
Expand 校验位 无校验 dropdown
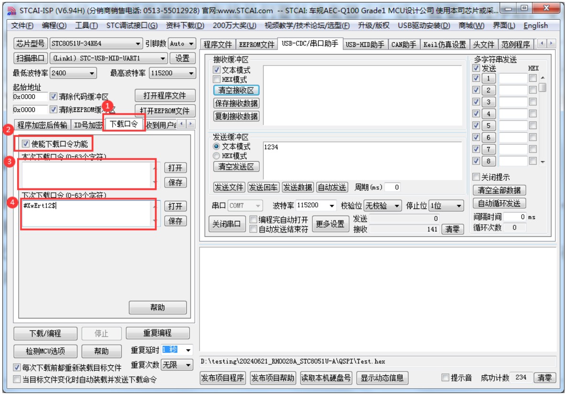(397, 206)
